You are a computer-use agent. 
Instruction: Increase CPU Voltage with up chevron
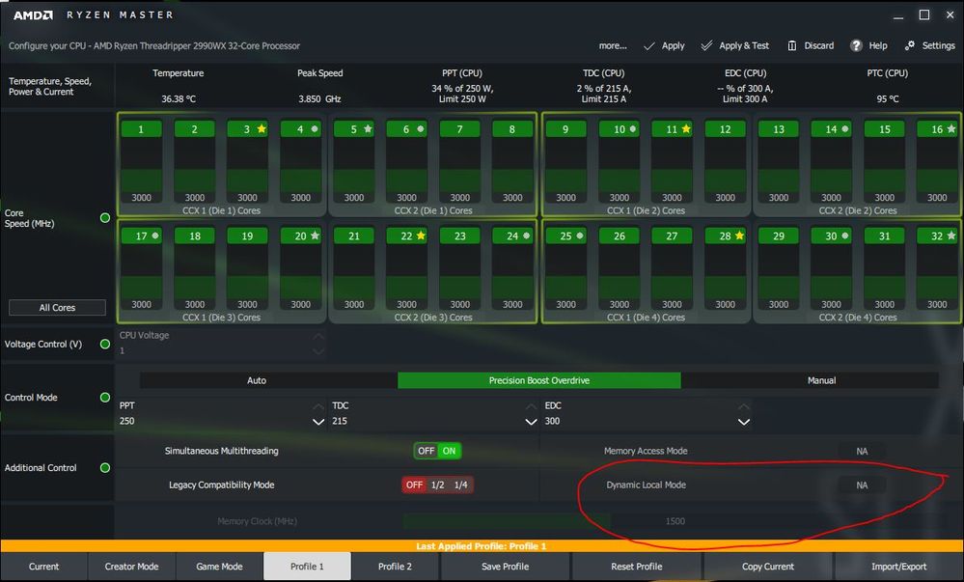(318, 336)
